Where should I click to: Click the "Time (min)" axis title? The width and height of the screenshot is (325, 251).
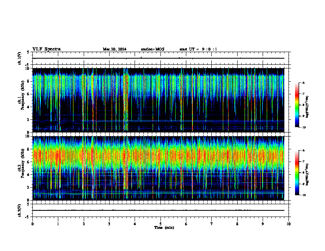click(x=164, y=228)
